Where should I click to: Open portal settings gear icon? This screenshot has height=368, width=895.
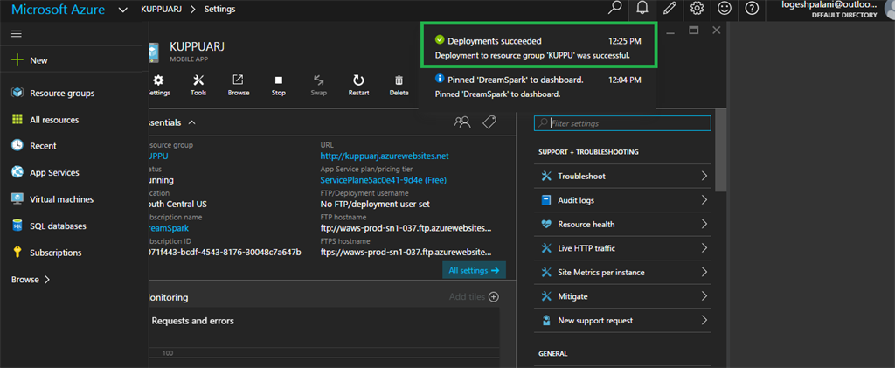(697, 9)
